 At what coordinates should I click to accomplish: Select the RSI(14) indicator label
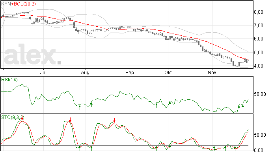point(9,80)
